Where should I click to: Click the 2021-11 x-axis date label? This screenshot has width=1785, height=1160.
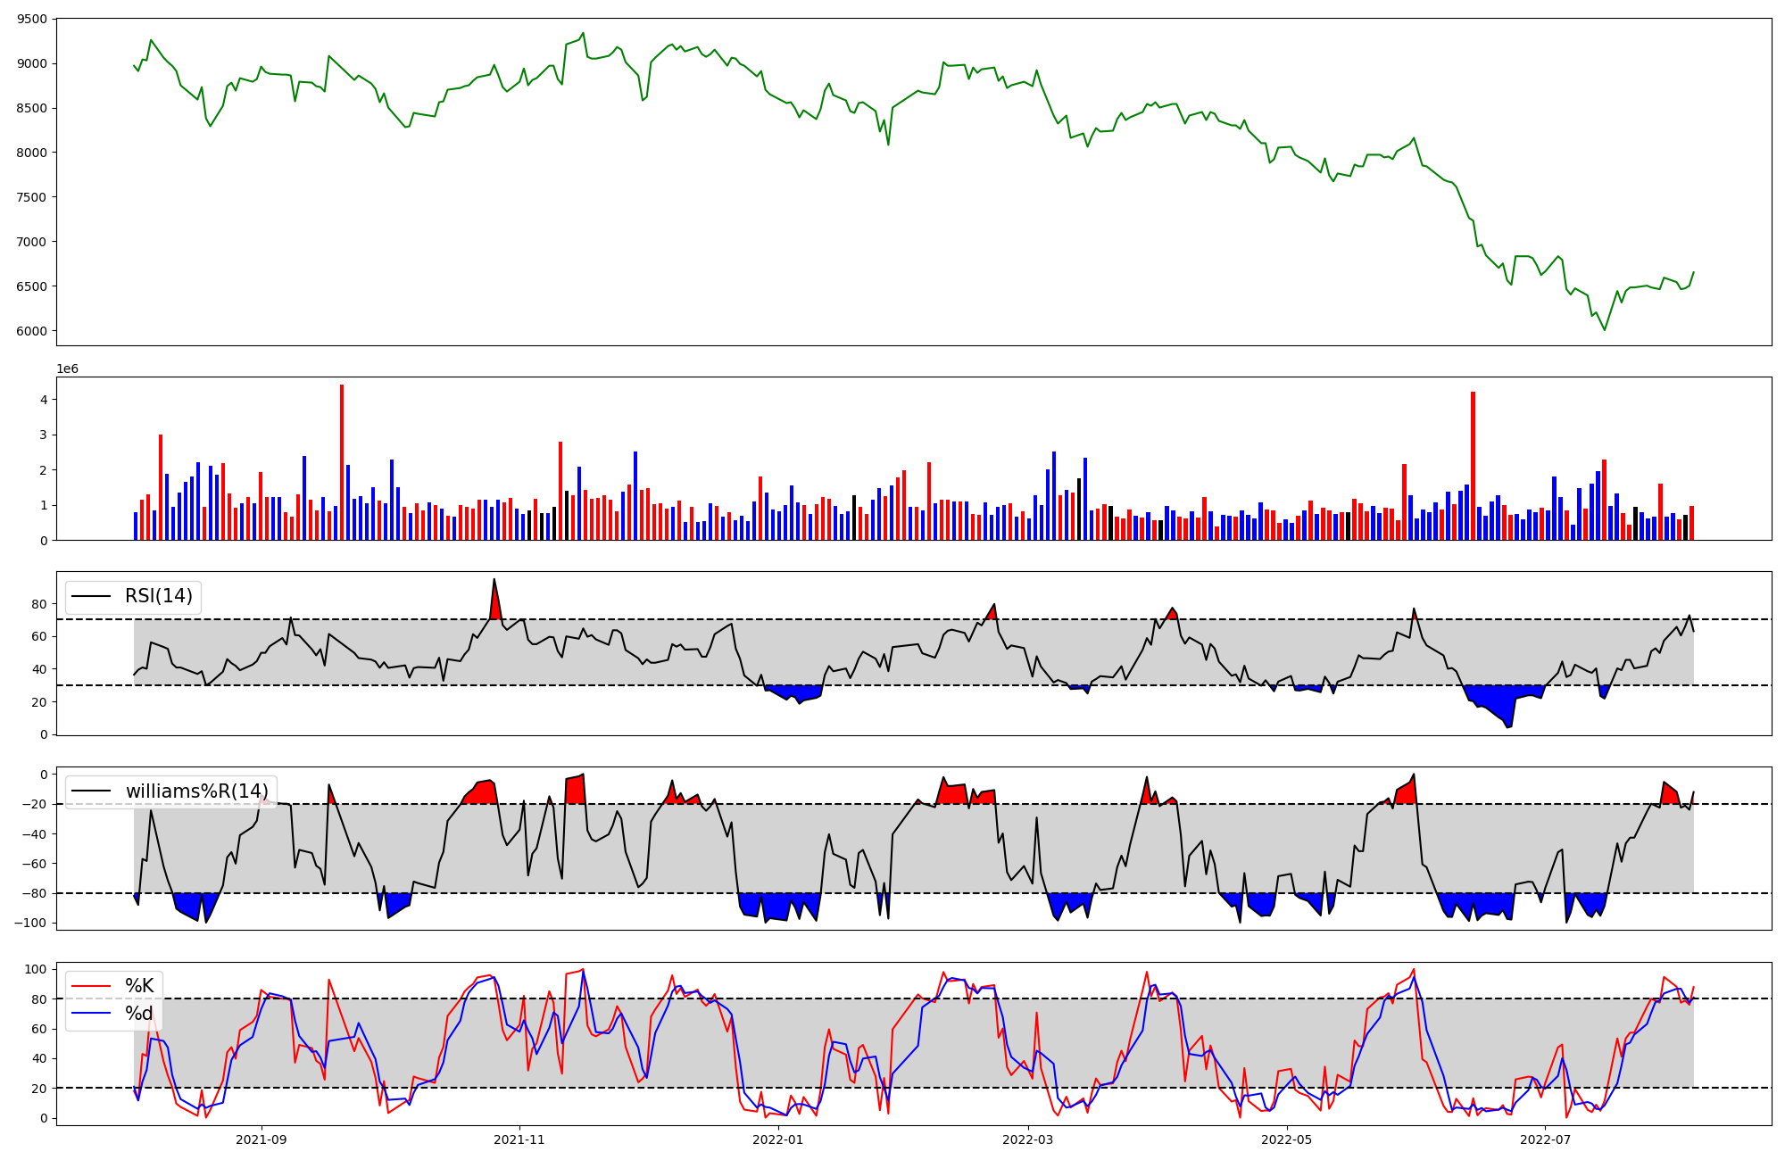519,1139
